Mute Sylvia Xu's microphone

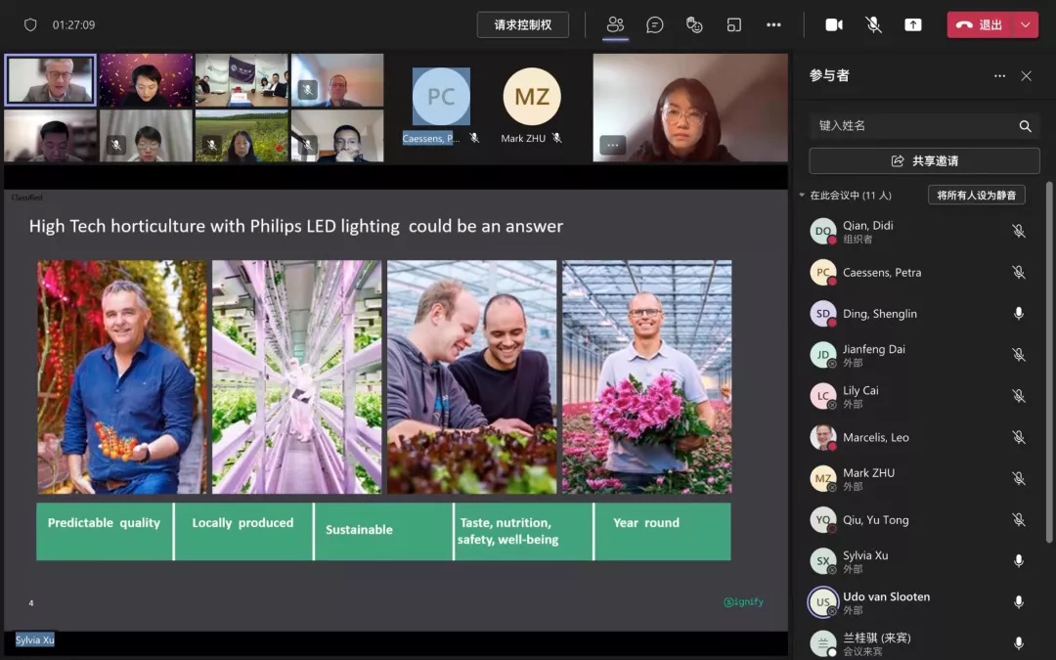click(1019, 561)
